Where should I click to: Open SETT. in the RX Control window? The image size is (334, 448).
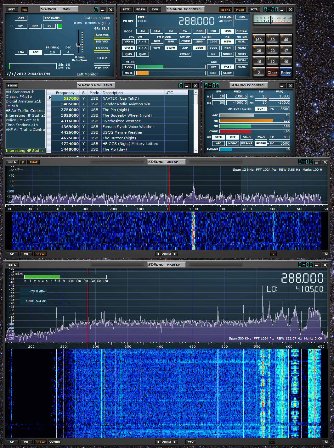[x=127, y=9]
